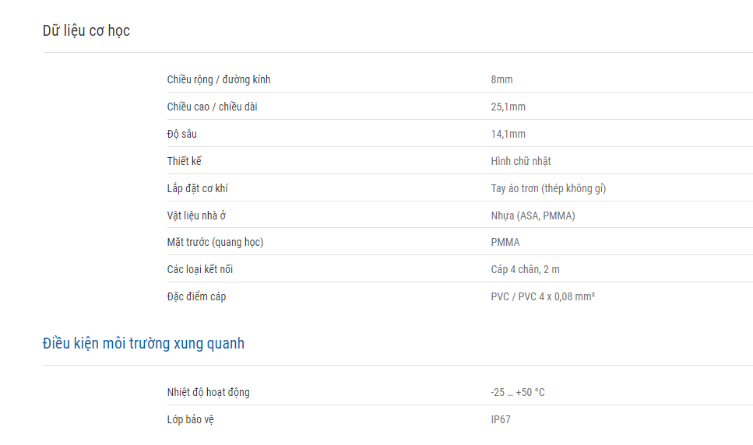753x445 pixels.
Task: Select the "Vật liệu nhà ở" label
Action: tap(196, 215)
